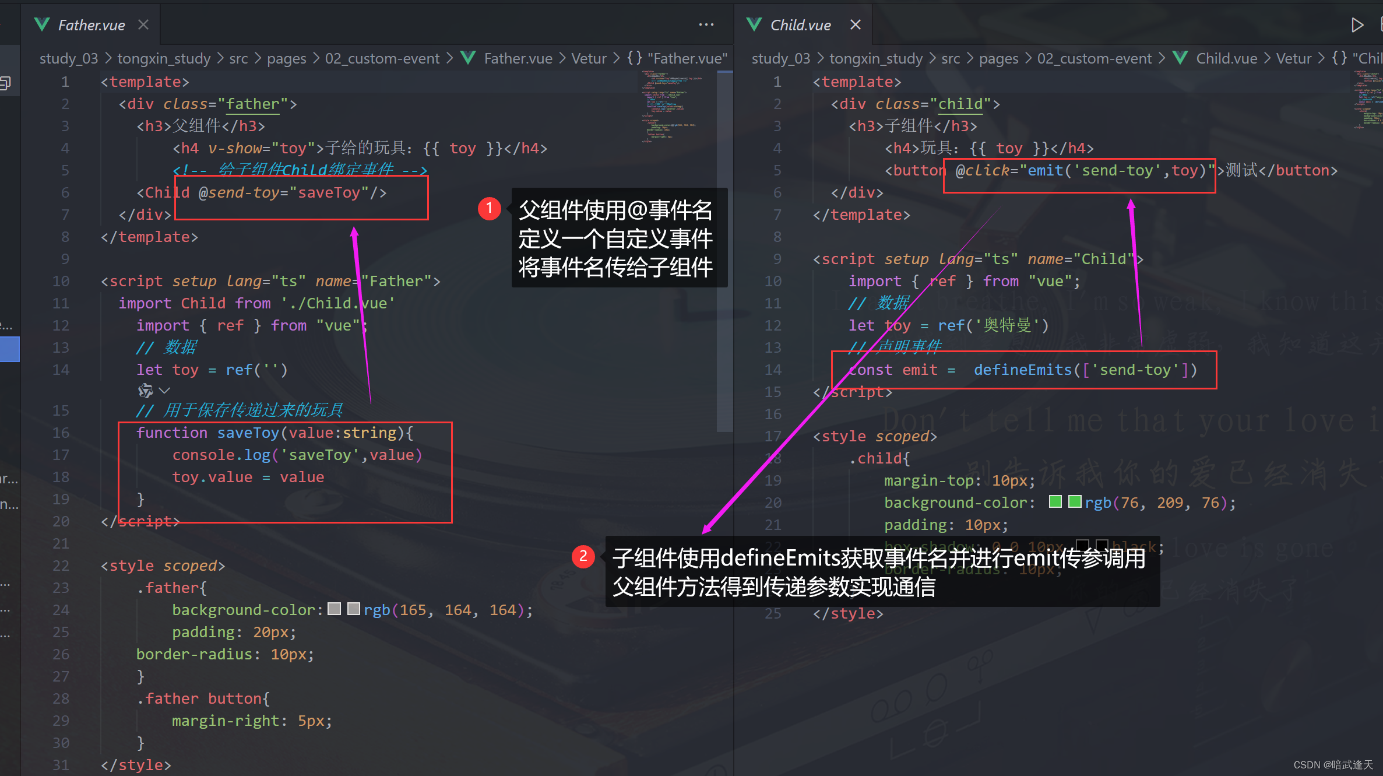Click 'defineEmits' on Child.vue line 14
The image size is (1383, 776).
(1023, 370)
